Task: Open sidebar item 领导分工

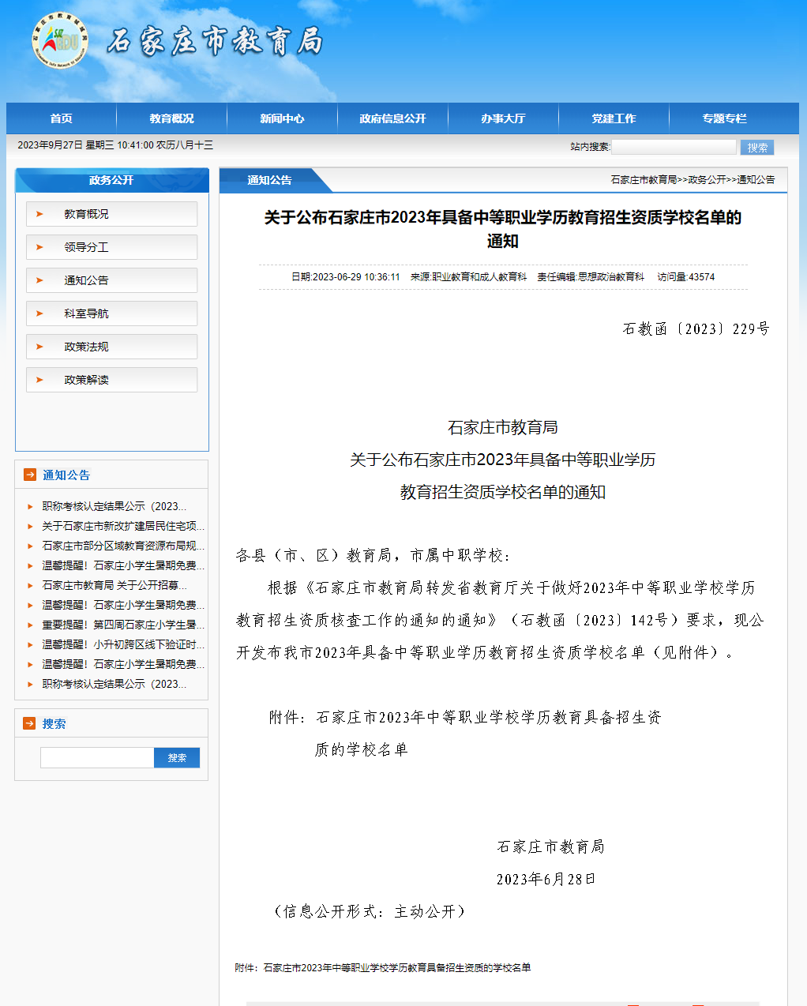Action: click(112, 247)
